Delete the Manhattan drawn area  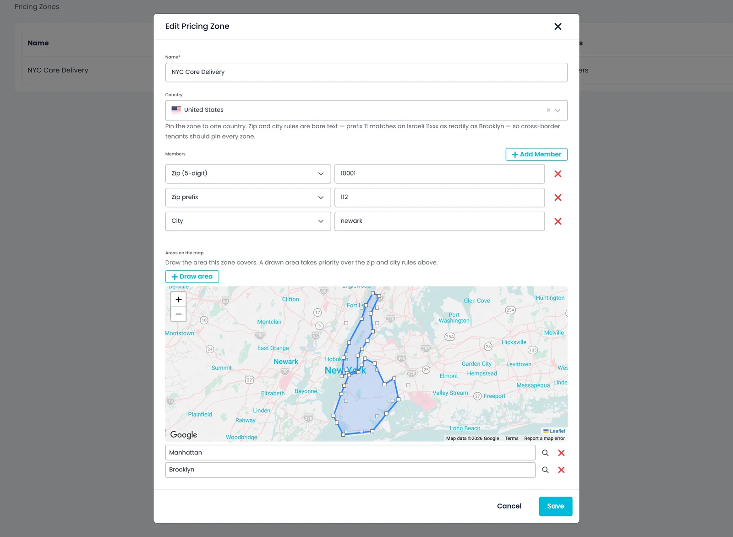pyautogui.click(x=561, y=453)
